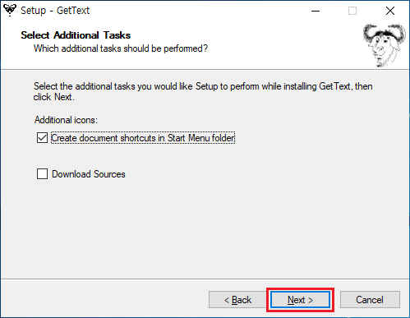This screenshot has height=318, width=410.
Task: Click the 'Setup - GetText' title text
Action: point(55,11)
